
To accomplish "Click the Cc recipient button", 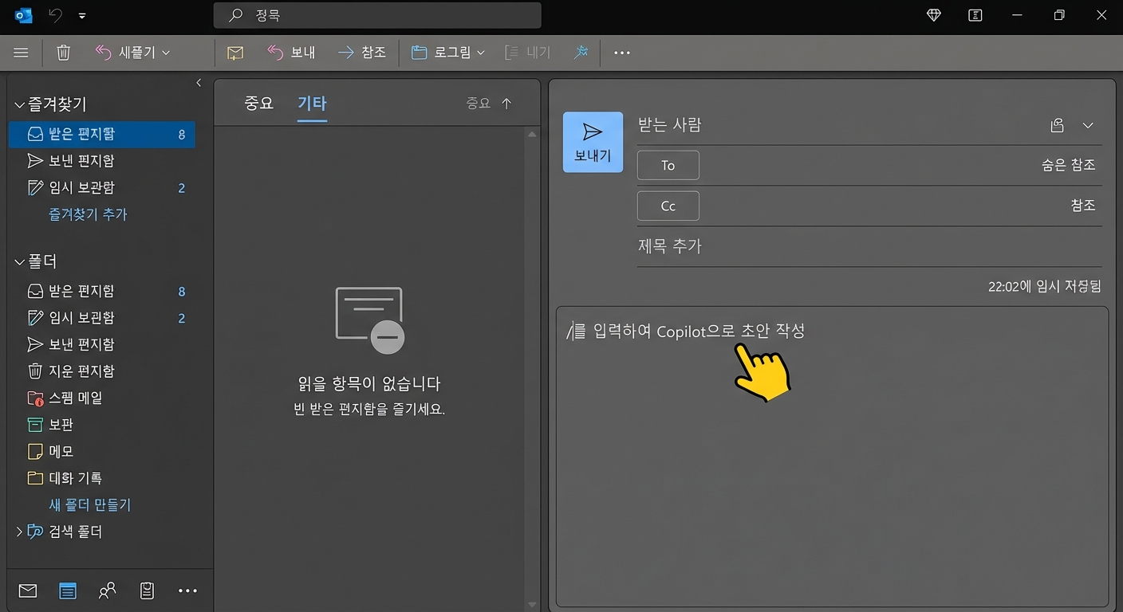I will tap(668, 206).
